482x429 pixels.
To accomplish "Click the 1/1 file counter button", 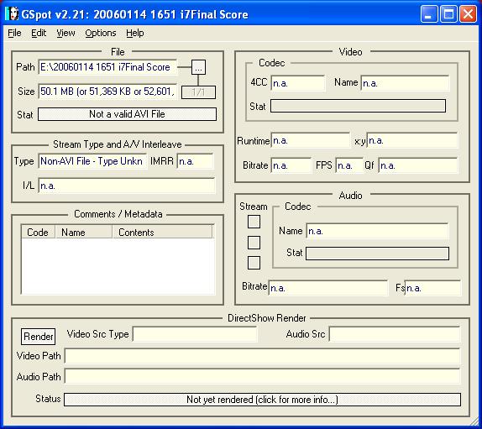I will pyautogui.click(x=198, y=92).
